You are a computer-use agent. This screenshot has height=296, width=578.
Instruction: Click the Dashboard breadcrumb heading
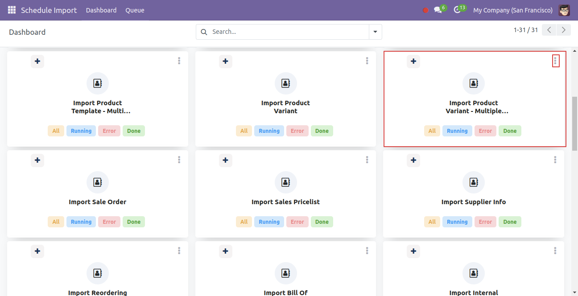(x=27, y=32)
